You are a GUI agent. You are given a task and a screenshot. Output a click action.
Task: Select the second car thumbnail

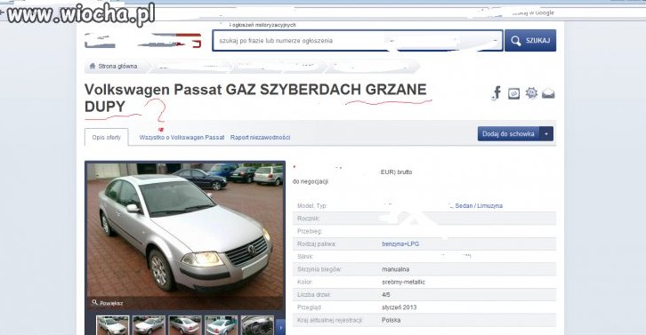coord(149,325)
